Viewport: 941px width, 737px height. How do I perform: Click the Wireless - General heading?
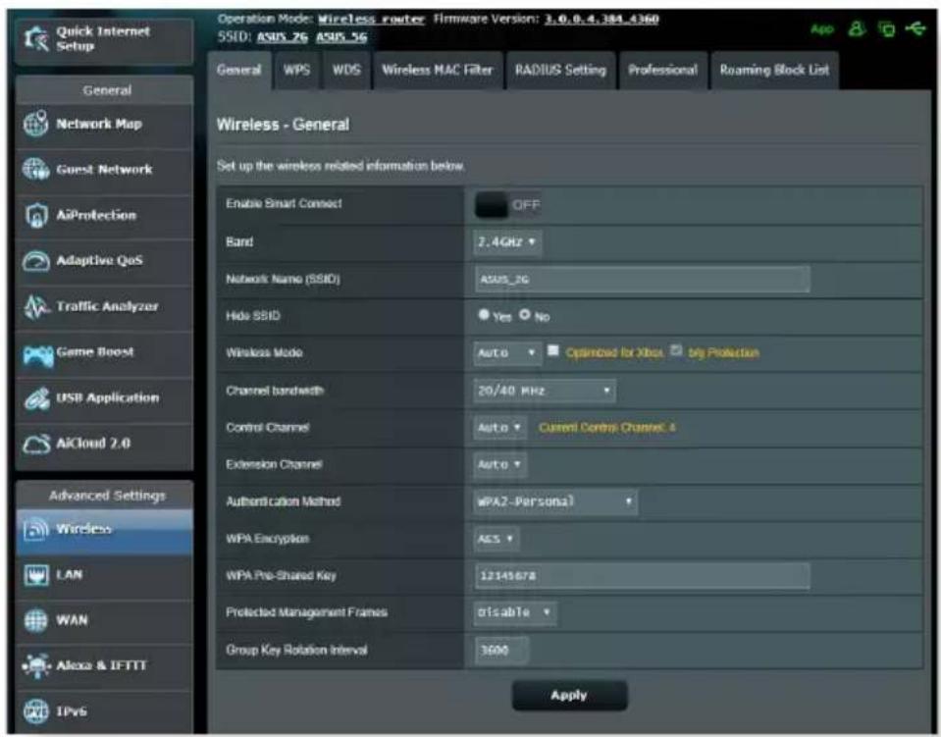click(283, 125)
